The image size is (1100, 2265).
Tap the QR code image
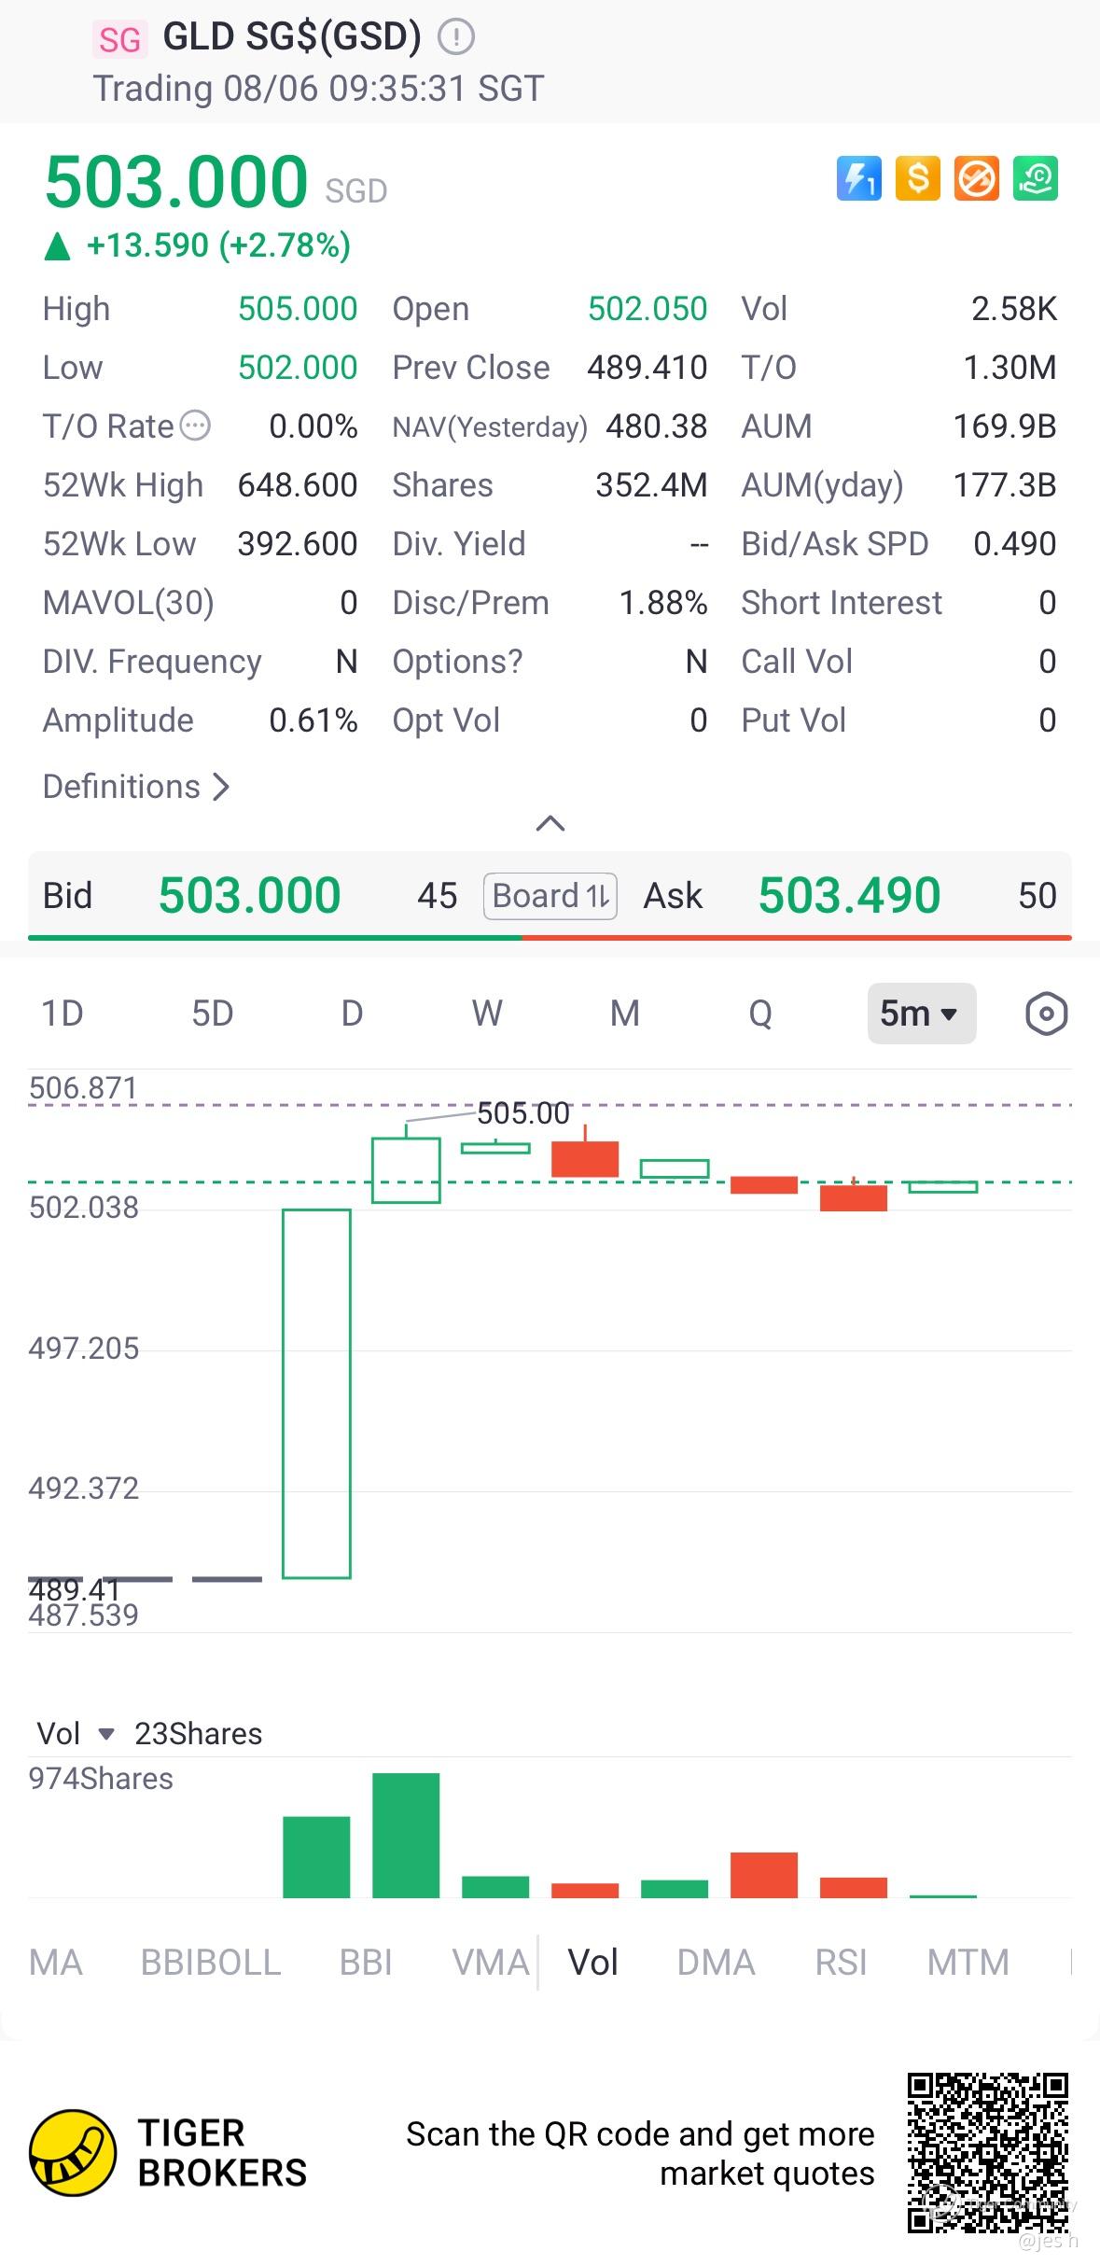point(988,2153)
